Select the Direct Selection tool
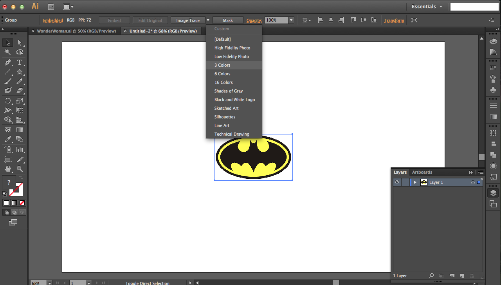 [20, 43]
